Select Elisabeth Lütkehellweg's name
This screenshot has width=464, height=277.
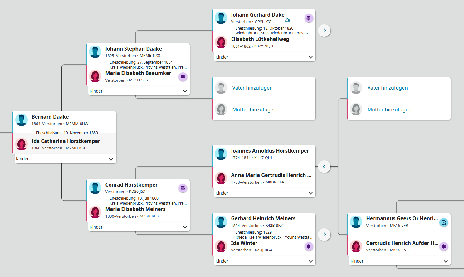coord(260,39)
